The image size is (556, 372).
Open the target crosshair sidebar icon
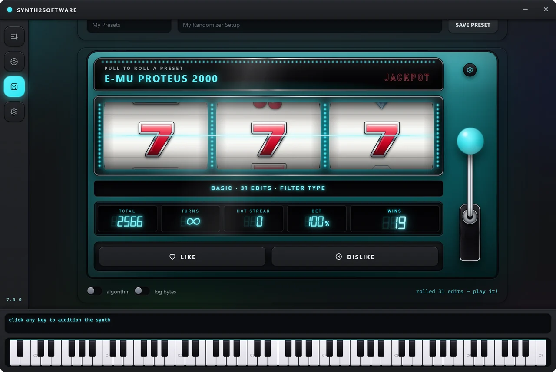[x=14, y=62]
